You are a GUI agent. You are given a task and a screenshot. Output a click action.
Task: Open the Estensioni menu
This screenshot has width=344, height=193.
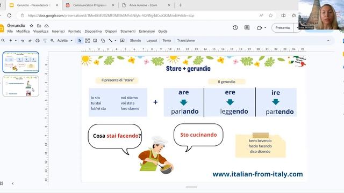pyautogui.click(x=147, y=31)
